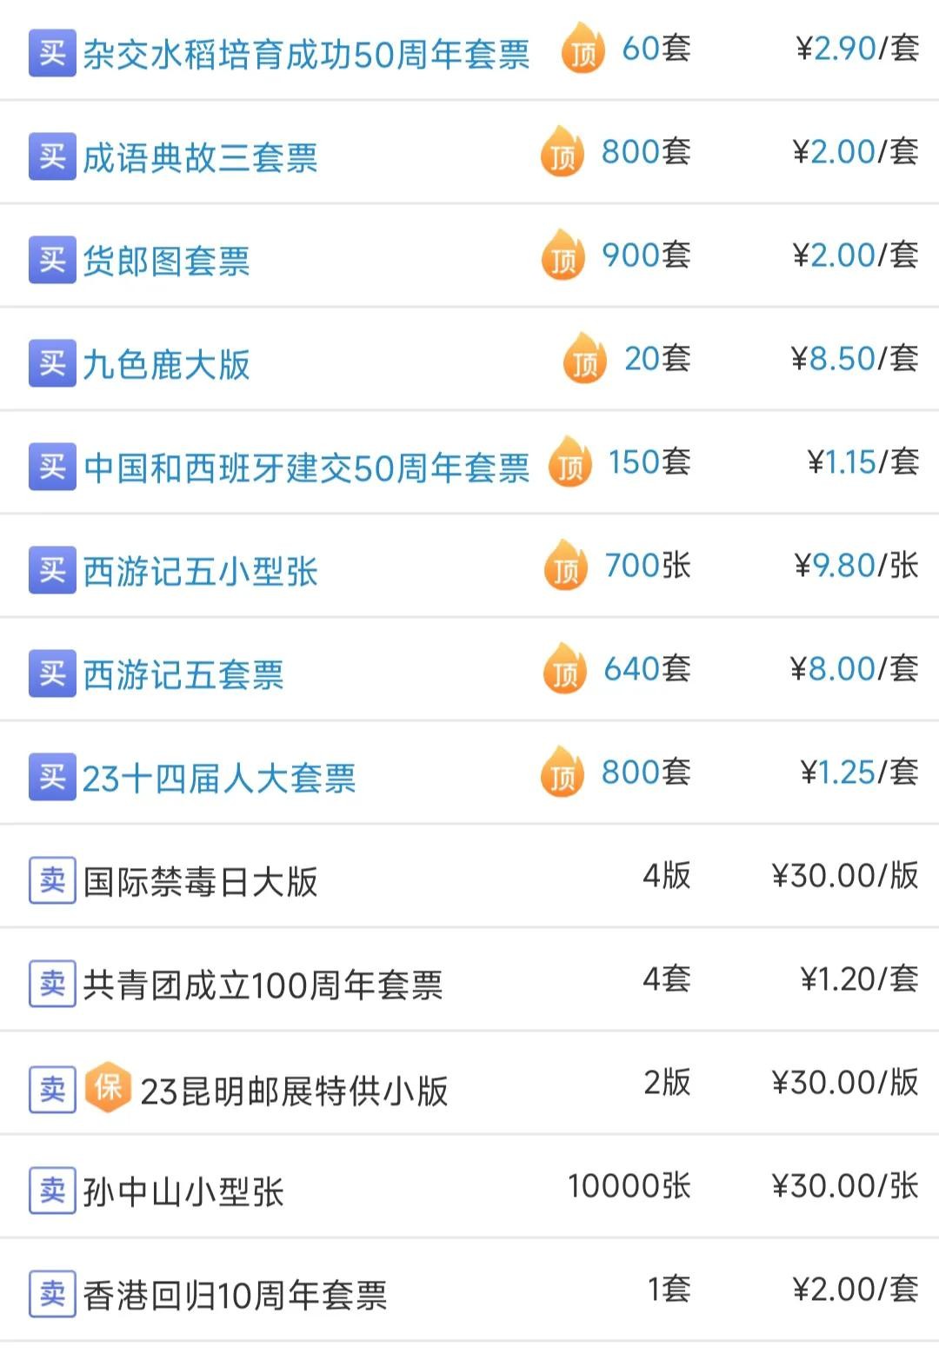Click the 顶 badge on 西游记五套票 row

(565, 670)
